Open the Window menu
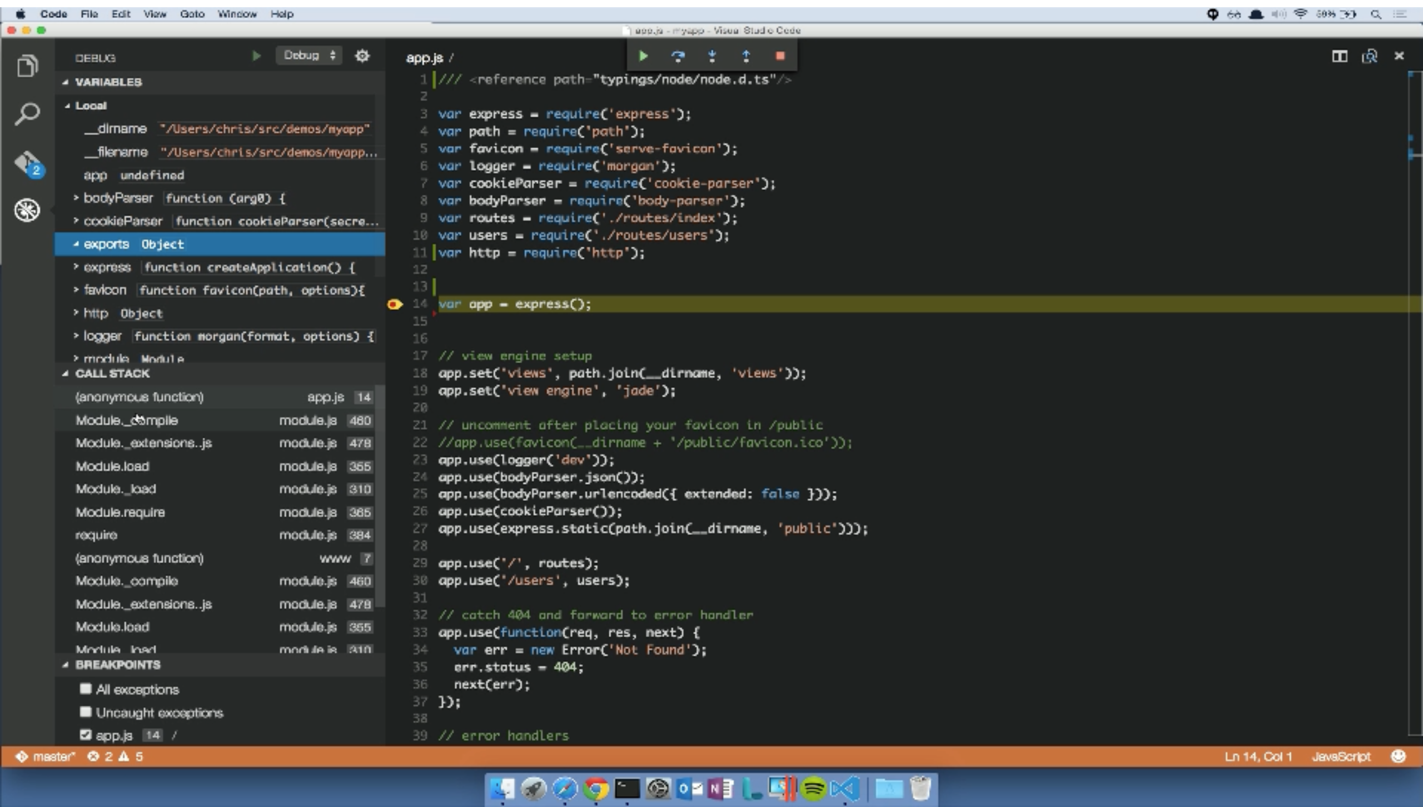 pyautogui.click(x=237, y=14)
